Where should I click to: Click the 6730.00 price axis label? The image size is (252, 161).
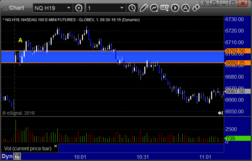235,19
